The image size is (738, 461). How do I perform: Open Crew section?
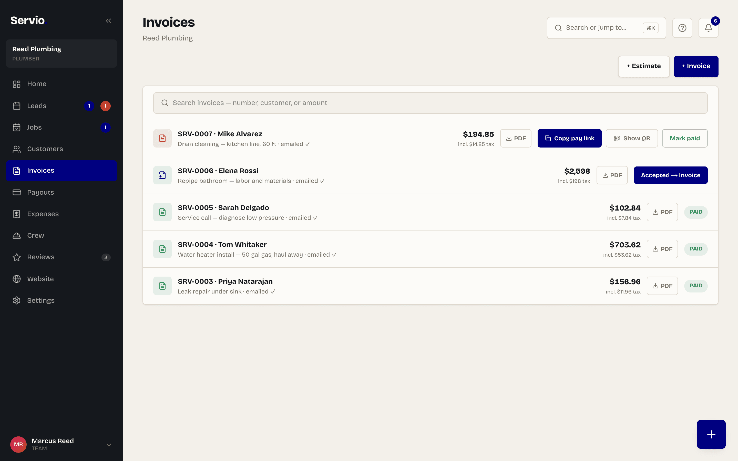point(61,236)
